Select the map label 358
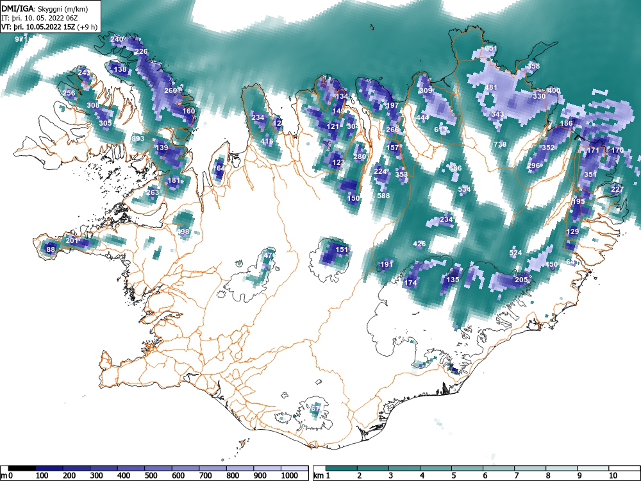 (x=533, y=66)
